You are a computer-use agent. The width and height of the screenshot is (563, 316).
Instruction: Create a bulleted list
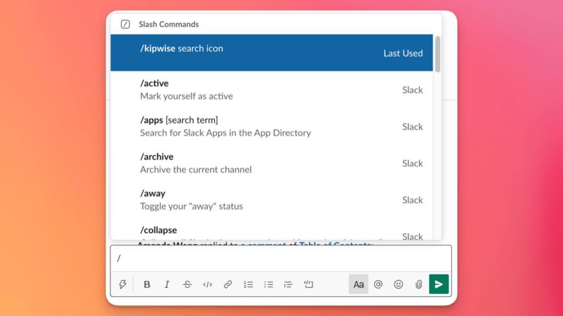268,284
